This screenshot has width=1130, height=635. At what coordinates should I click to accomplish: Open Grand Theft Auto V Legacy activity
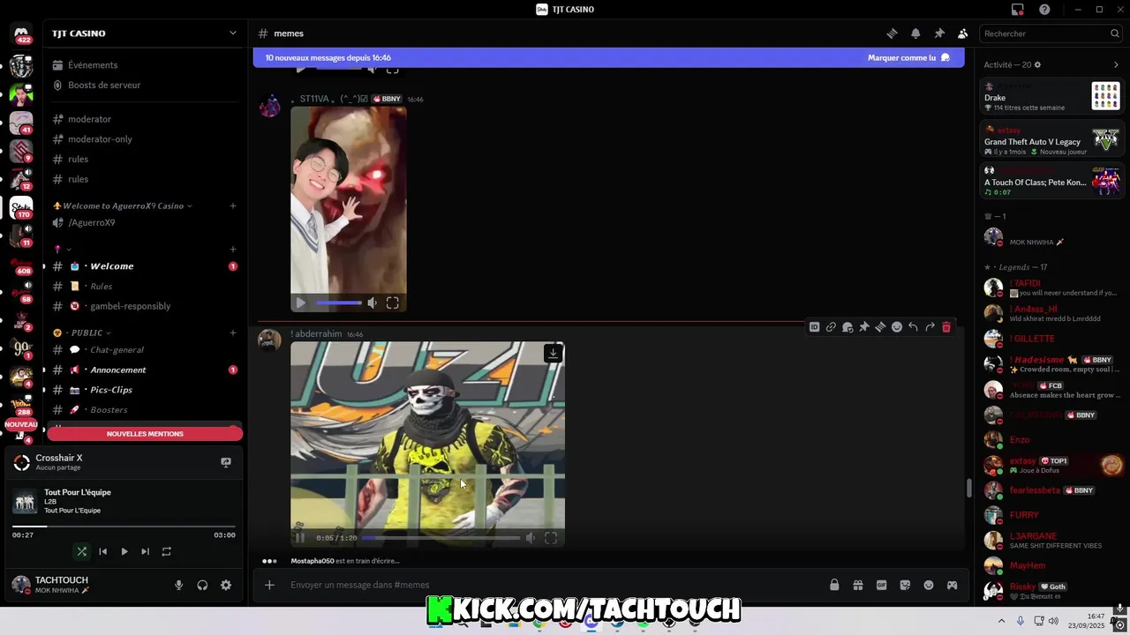click(1051, 141)
